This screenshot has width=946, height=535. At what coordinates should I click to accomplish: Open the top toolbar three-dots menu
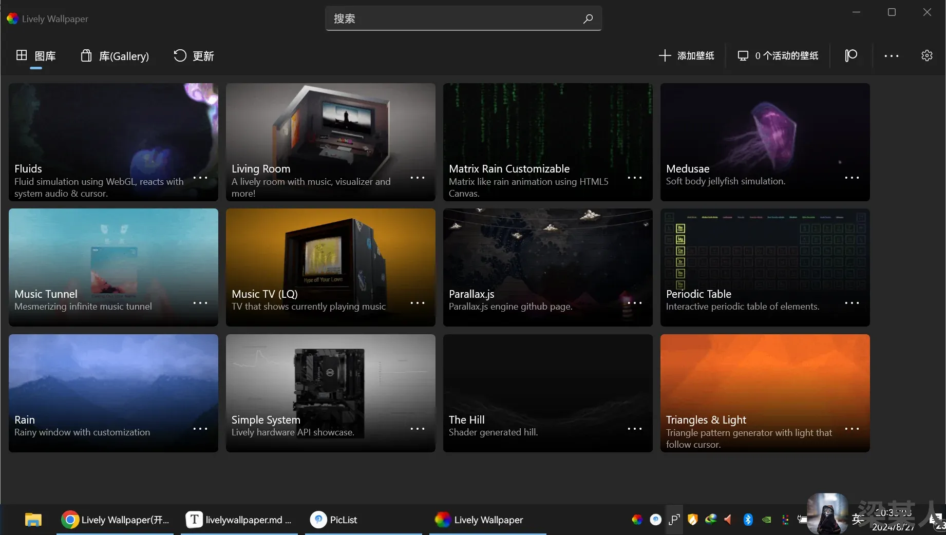point(891,55)
